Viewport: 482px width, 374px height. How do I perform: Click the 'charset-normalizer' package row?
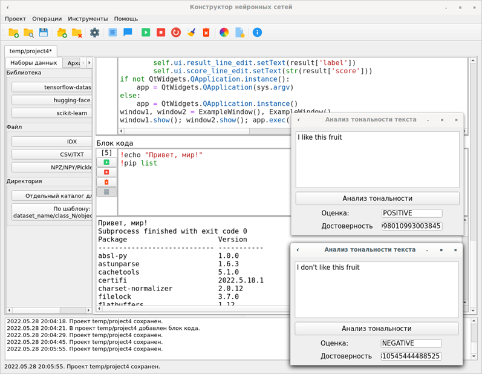(171, 289)
